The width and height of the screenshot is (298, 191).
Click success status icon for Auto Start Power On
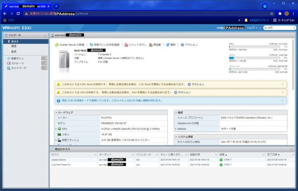coord(221,164)
